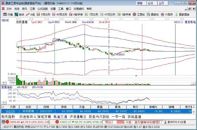Click the table corner icon beside 代码
The height and width of the screenshot is (130, 197).
click(x=3, y=107)
